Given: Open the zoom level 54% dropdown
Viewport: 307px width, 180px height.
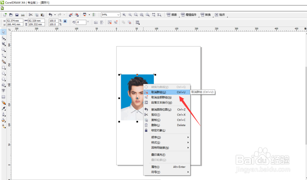Looking at the screenshot, I should tap(118, 15).
